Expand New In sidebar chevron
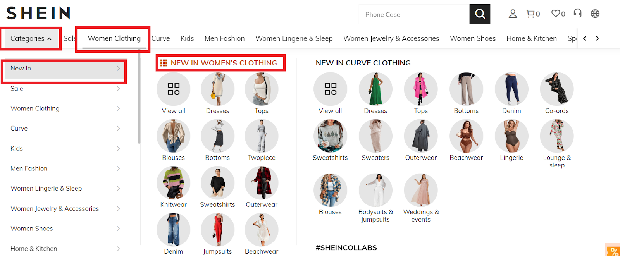Image resolution: width=620 pixels, height=256 pixels. (118, 68)
